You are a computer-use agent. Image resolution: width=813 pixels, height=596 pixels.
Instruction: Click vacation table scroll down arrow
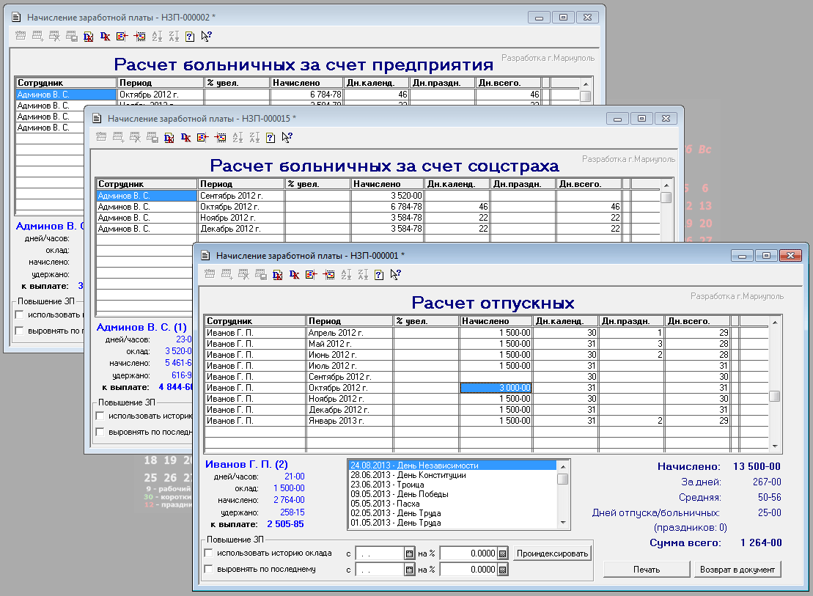(775, 446)
